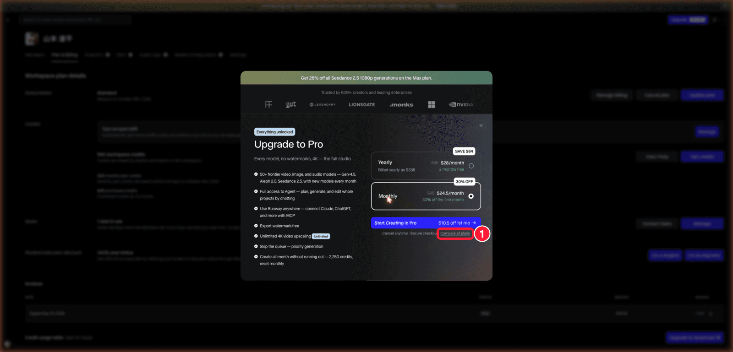This screenshot has width=733, height=352.
Task: Click the Everything unlocked badge
Action: point(275,132)
